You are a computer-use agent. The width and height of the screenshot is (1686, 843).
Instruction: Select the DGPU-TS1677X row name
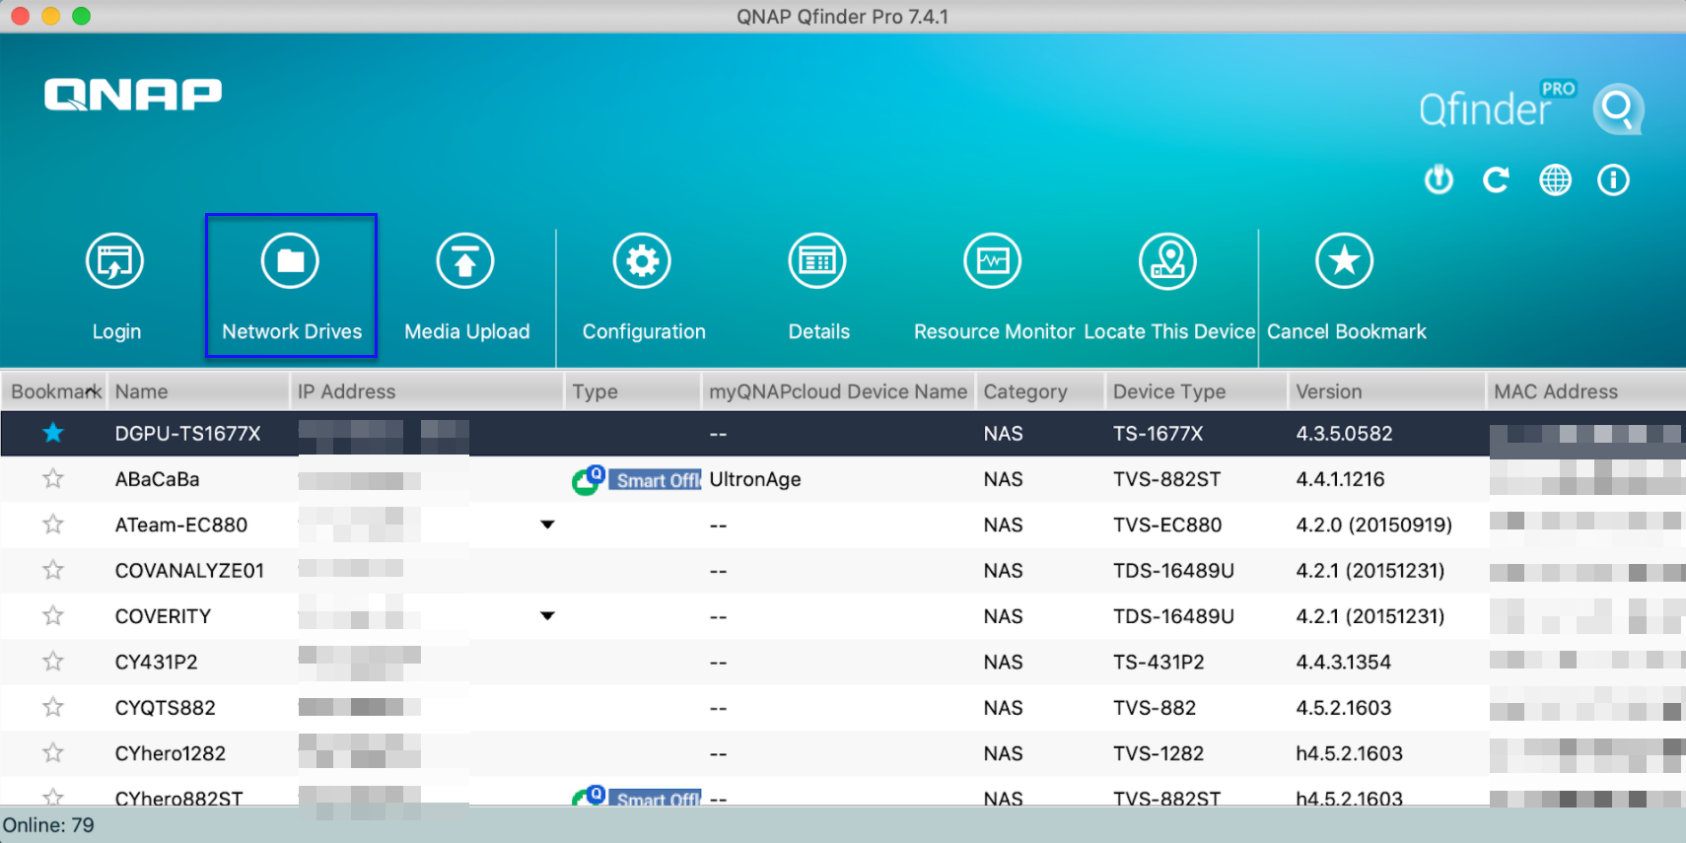pyautogui.click(x=187, y=433)
